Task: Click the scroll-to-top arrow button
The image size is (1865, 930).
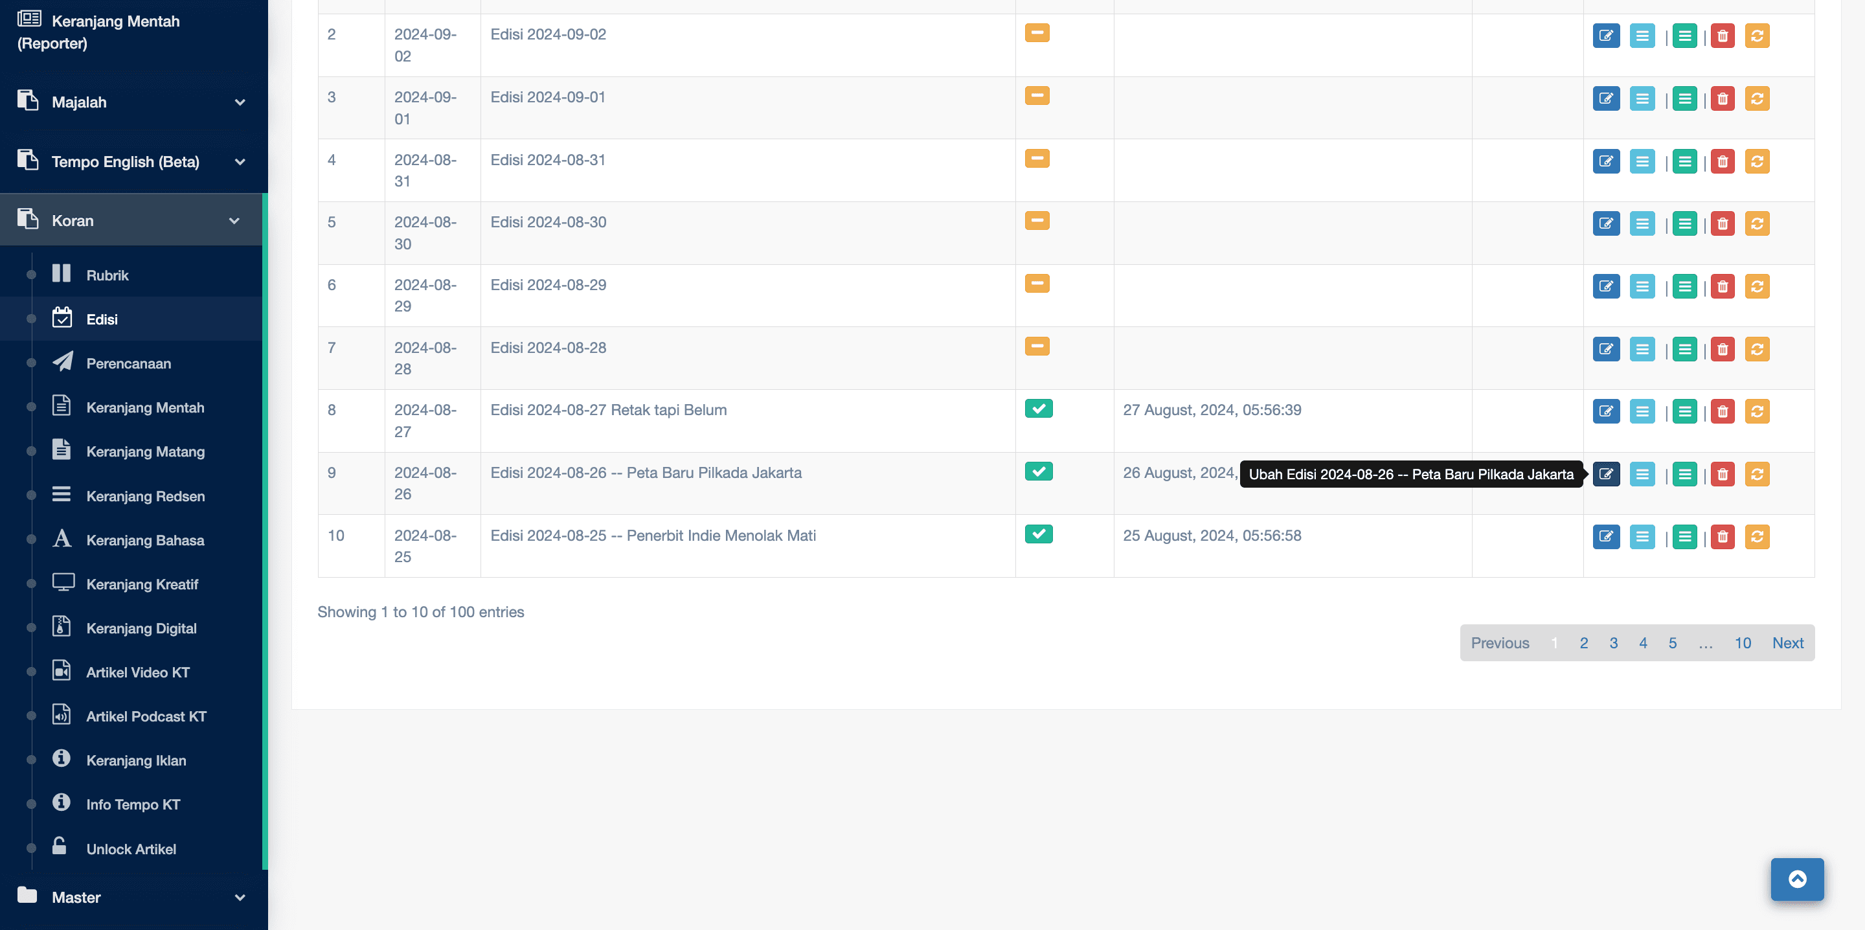Action: [1797, 879]
